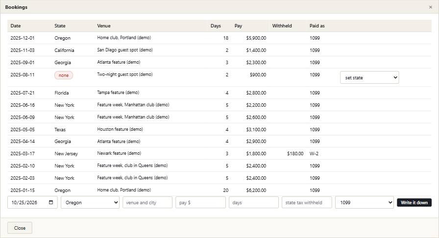Click the 'Paid as' column header
This screenshot has height=238, width=439.
point(317,26)
